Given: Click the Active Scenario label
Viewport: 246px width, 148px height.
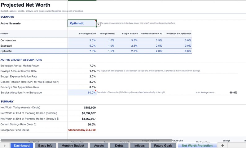Looking at the screenshot, I should [x=11, y=23].
